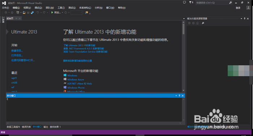Screen dimensions: 253x136
Task: Open Solution Explorer window position dropdown
Action: pyautogui.click(x=241, y=18)
